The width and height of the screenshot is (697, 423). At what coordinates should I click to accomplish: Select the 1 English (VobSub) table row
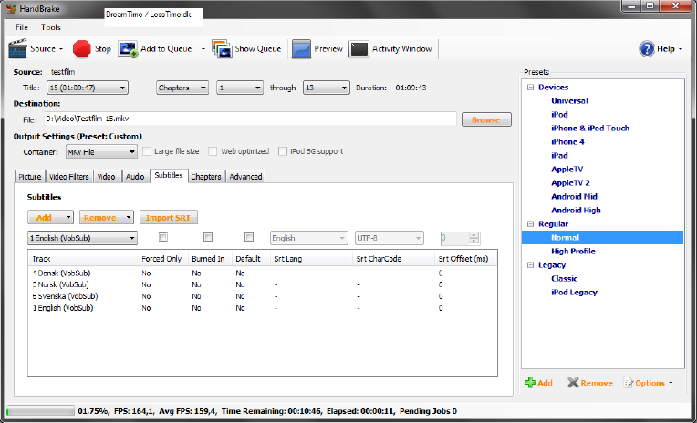tap(262, 308)
